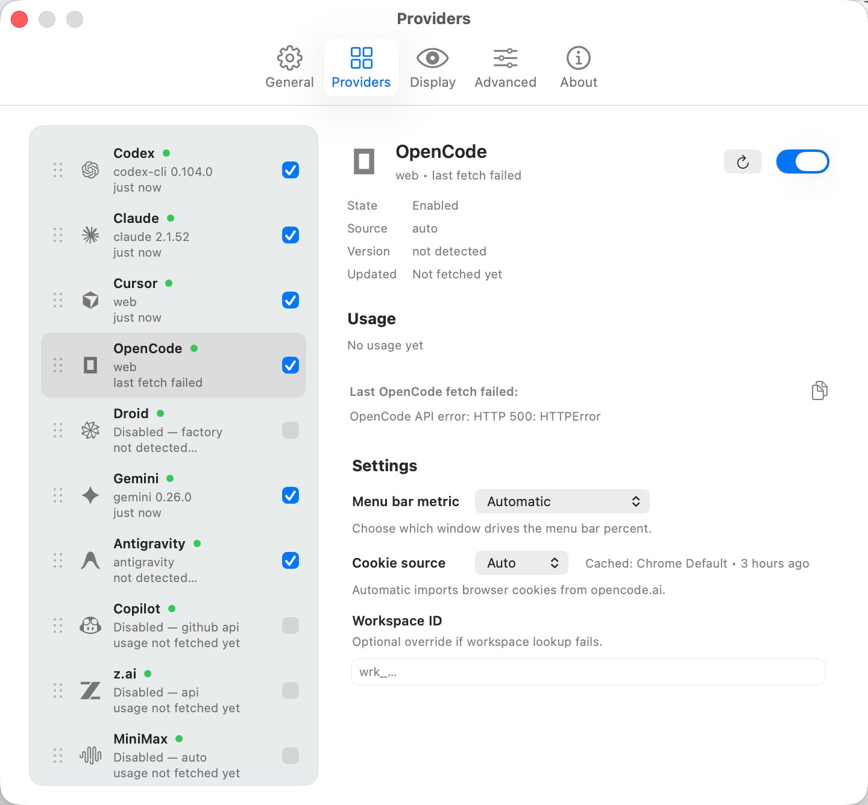
Task: Click the drag handle beside Claude
Action: pos(58,235)
